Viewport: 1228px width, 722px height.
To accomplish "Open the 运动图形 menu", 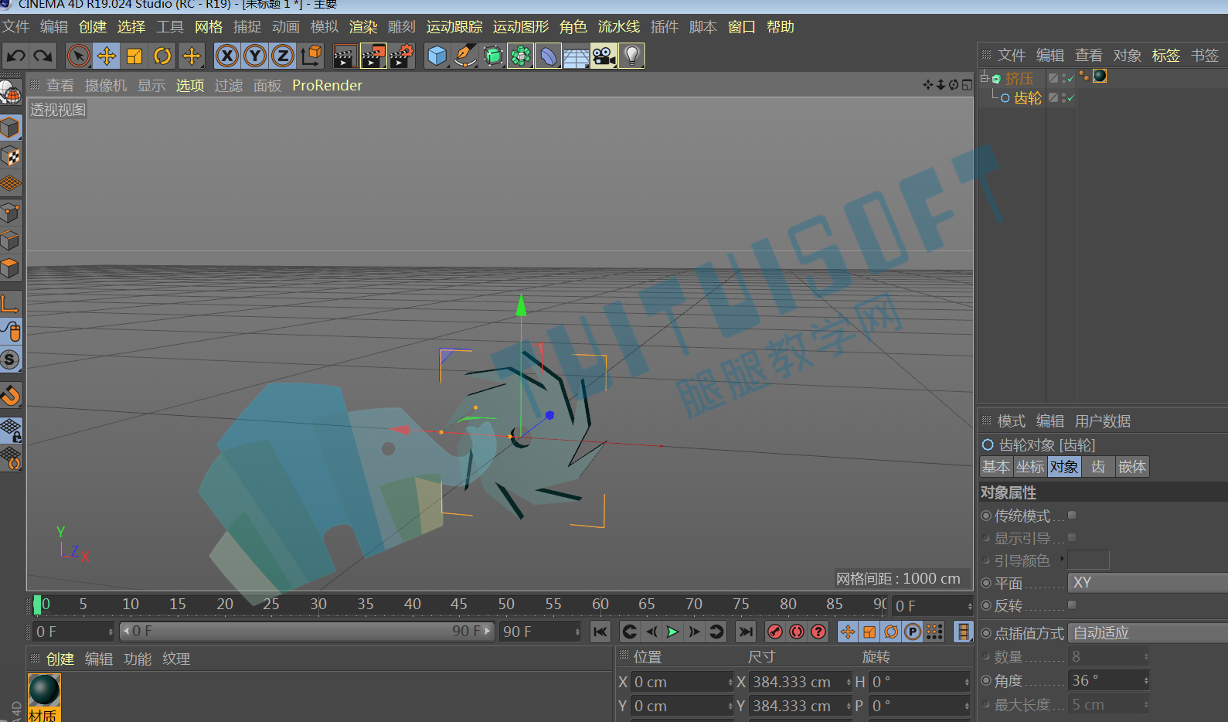I will click(521, 27).
